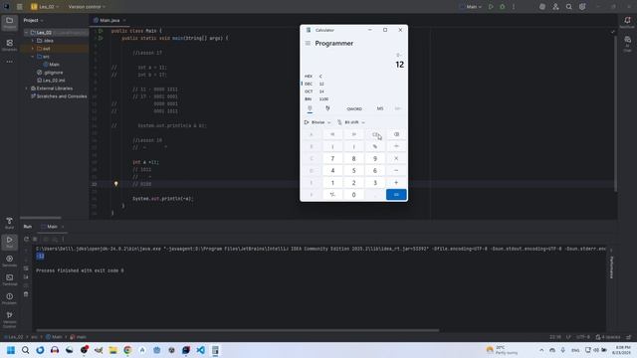637x358 pixels.
Task: Open the Services tool window
Action: tap(9, 261)
